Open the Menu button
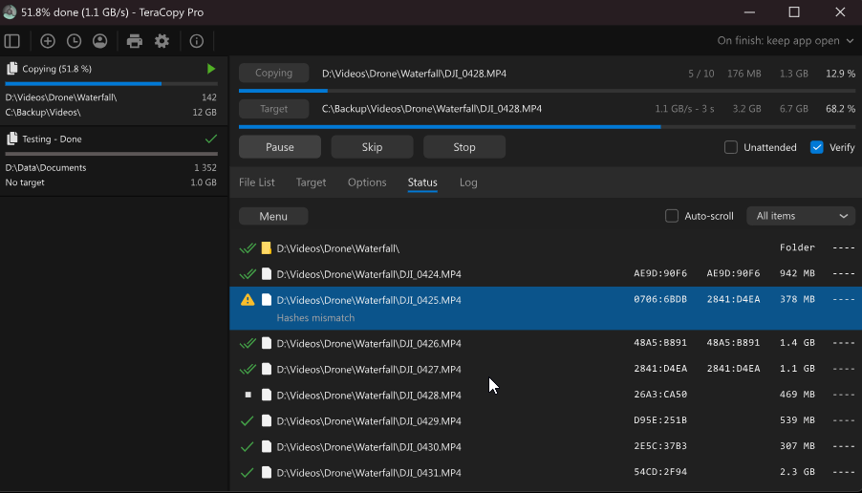 [x=273, y=217]
